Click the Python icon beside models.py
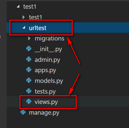The image size is (129, 128). click(x=29, y=80)
